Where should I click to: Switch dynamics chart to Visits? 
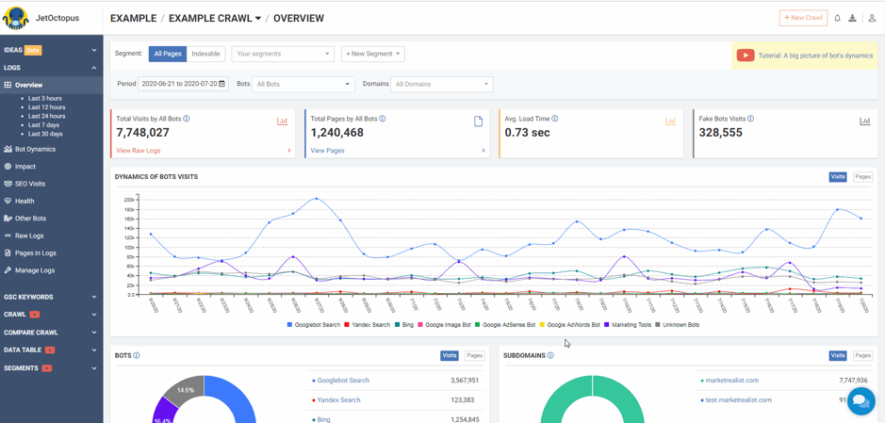coord(838,176)
